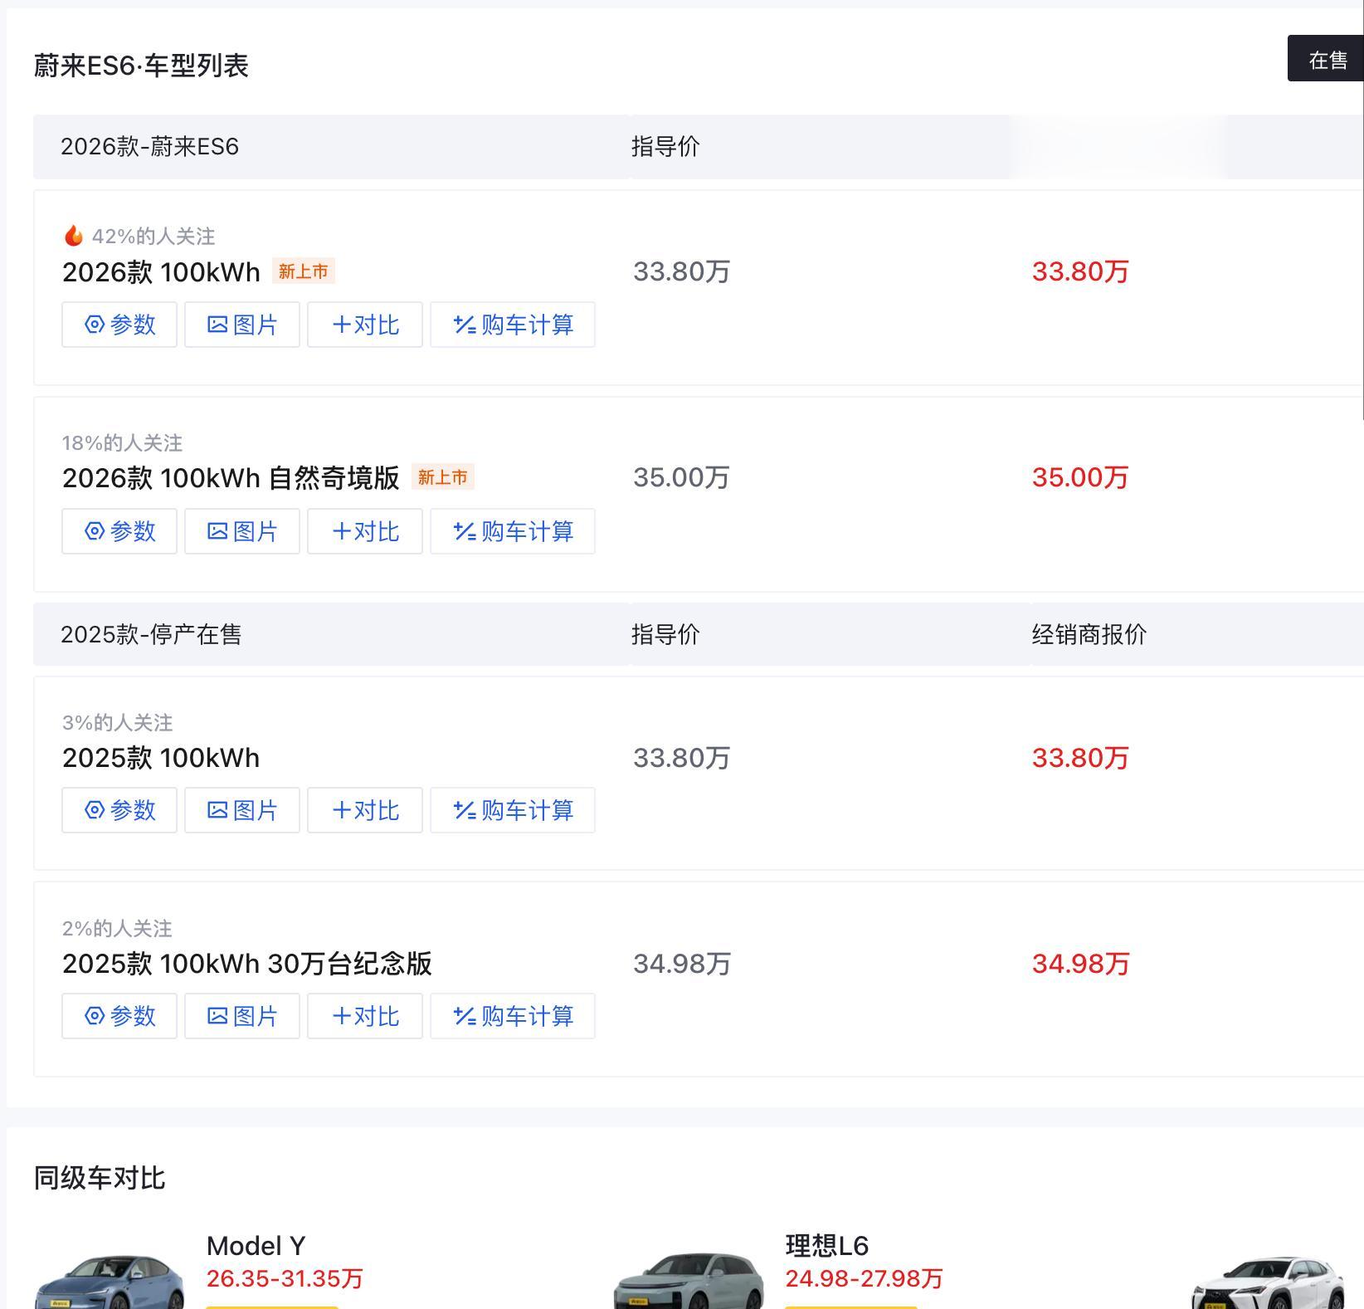View 图片 of 2026款 100kWh

tap(242, 325)
